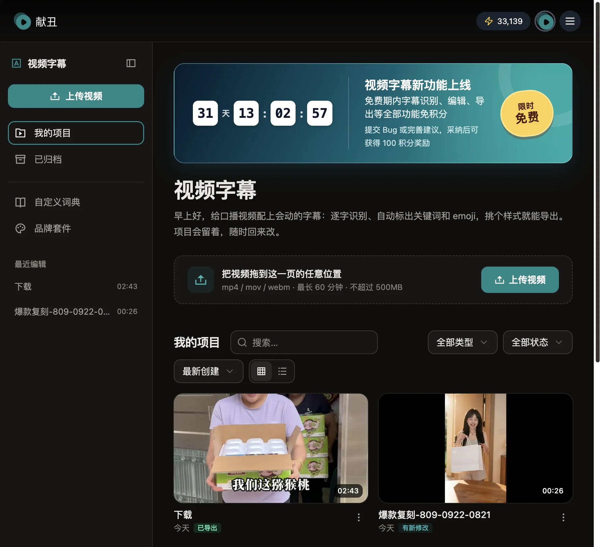Click the upload icon in drop zone
This screenshot has height=547, width=601.
[x=201, y=280]
